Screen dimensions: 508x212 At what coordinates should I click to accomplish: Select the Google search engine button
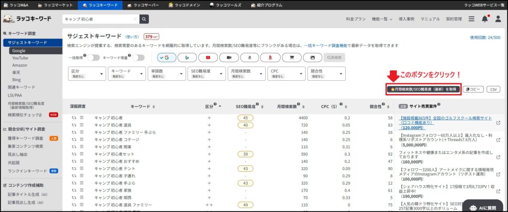[167, 57]
